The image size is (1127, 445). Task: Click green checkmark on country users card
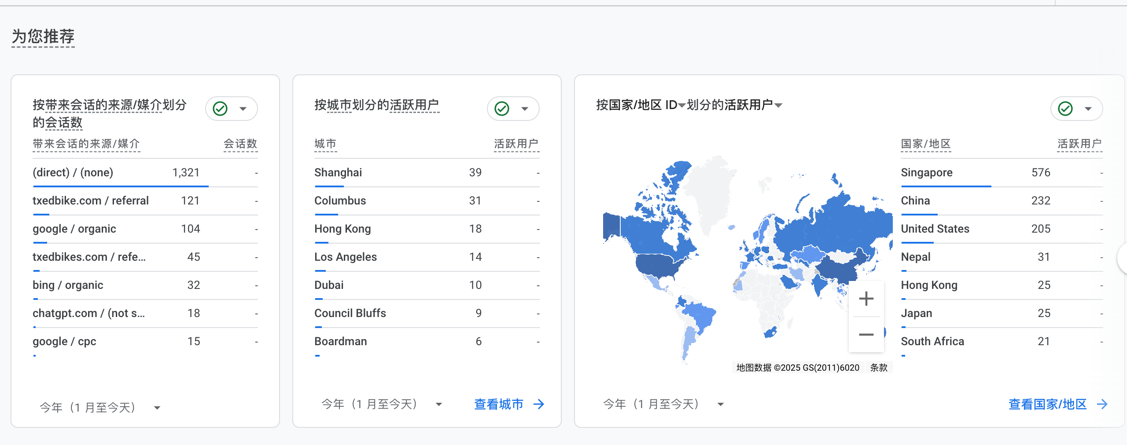[1065, 109]
